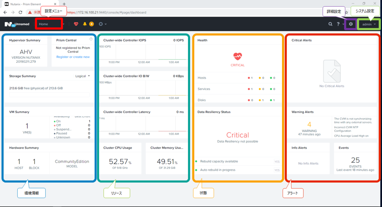The width and height of the screenshot is (382, 207).
Task: Click the green Disks status dot
Action: pos(271,100)
